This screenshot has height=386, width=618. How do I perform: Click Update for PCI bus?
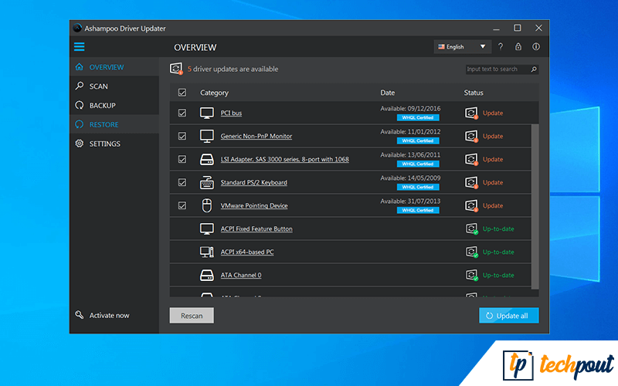click(x=493, y=113)
